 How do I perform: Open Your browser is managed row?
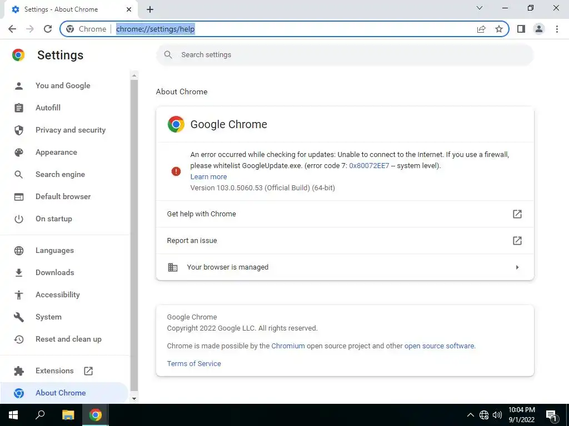tap(345, 267)
